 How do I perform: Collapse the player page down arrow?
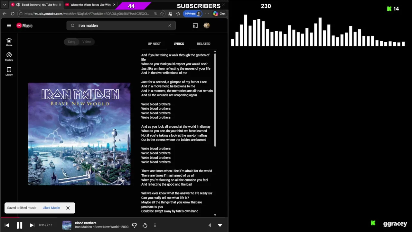220,226
